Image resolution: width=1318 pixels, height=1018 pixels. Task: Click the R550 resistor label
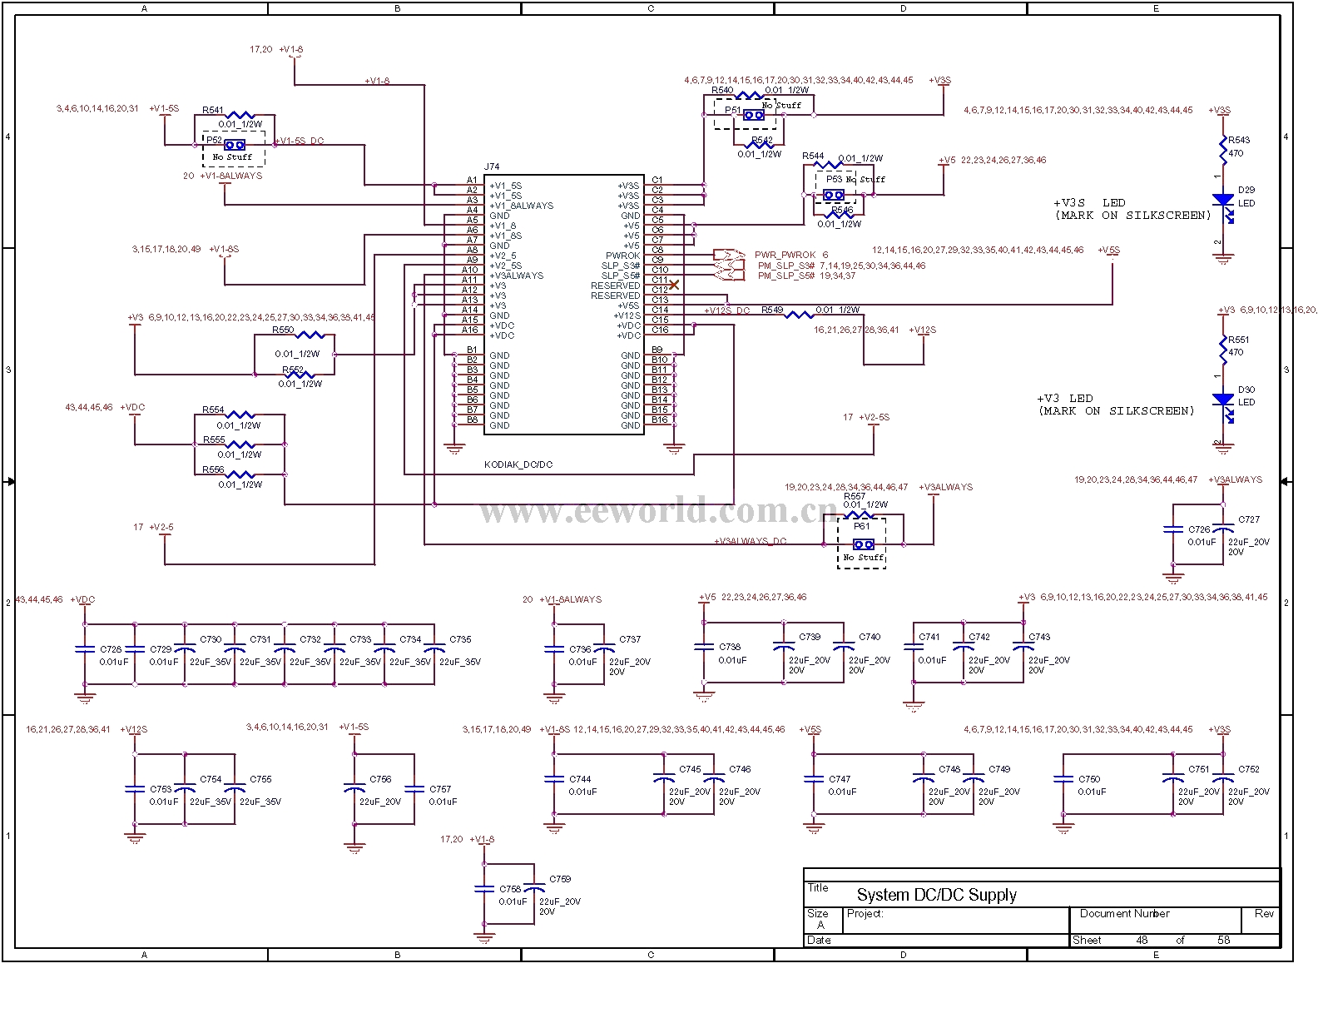point(283,330)
